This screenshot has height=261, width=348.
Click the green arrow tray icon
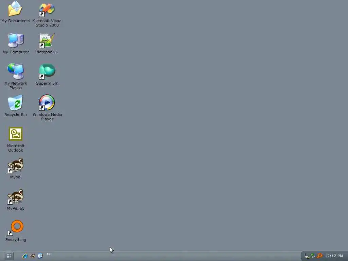coord(313,256)
